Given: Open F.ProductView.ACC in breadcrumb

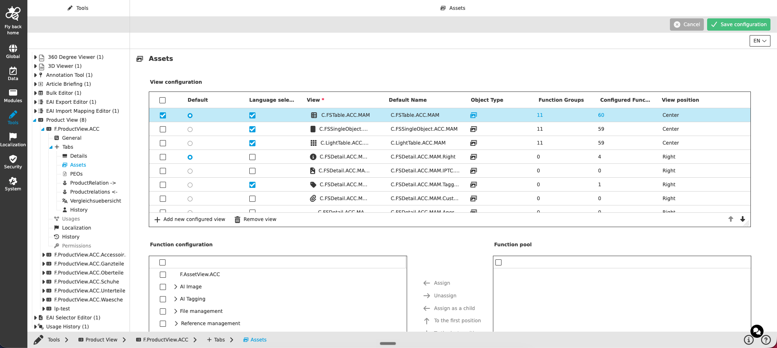Looking at the screenshot, I should pyautogui.click(x=162, y=340).
